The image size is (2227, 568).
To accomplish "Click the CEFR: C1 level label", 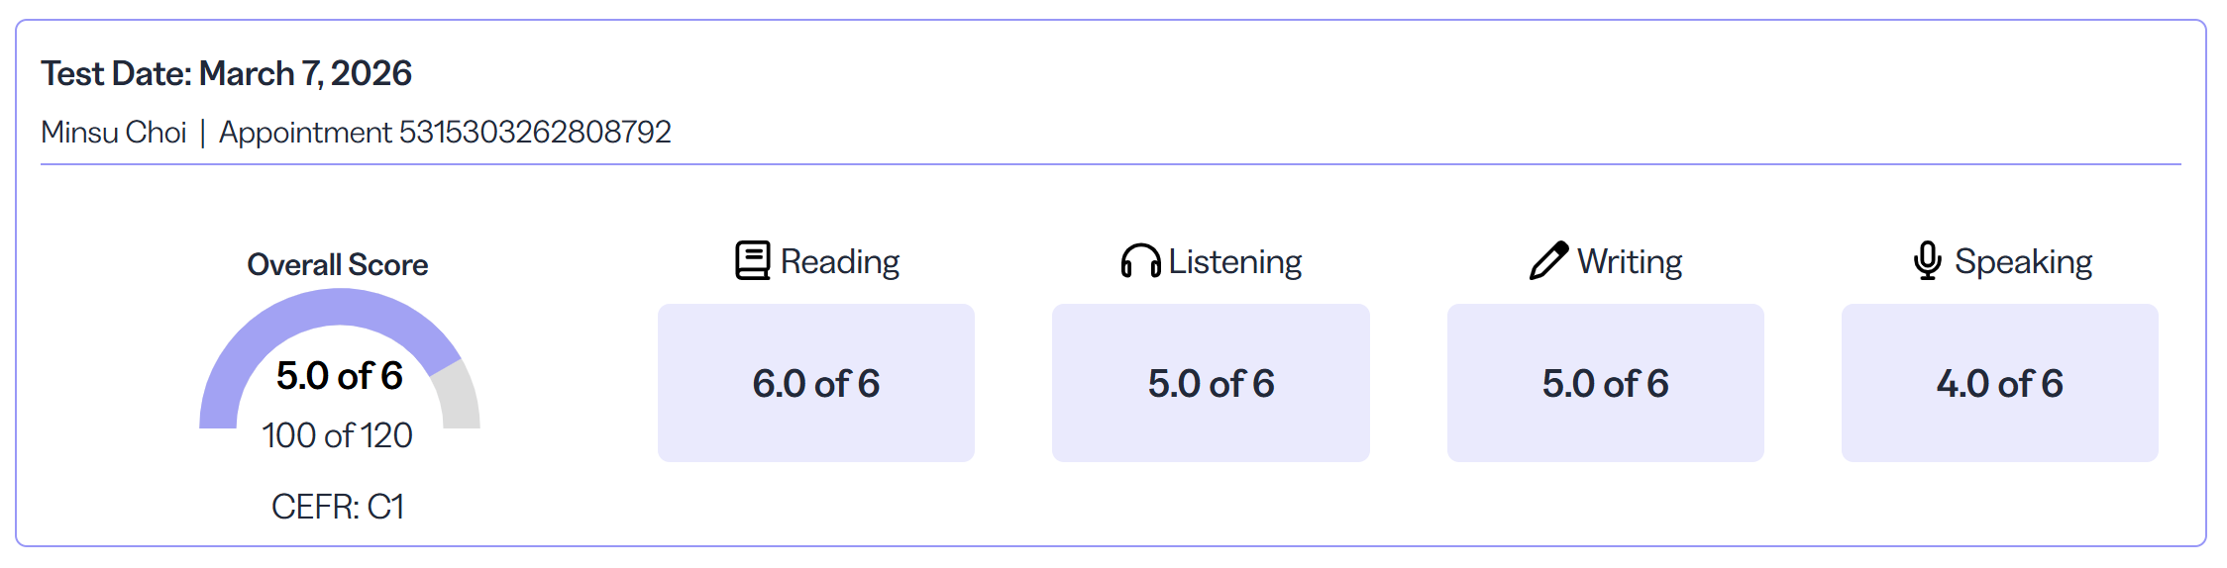I will [338, 507].
